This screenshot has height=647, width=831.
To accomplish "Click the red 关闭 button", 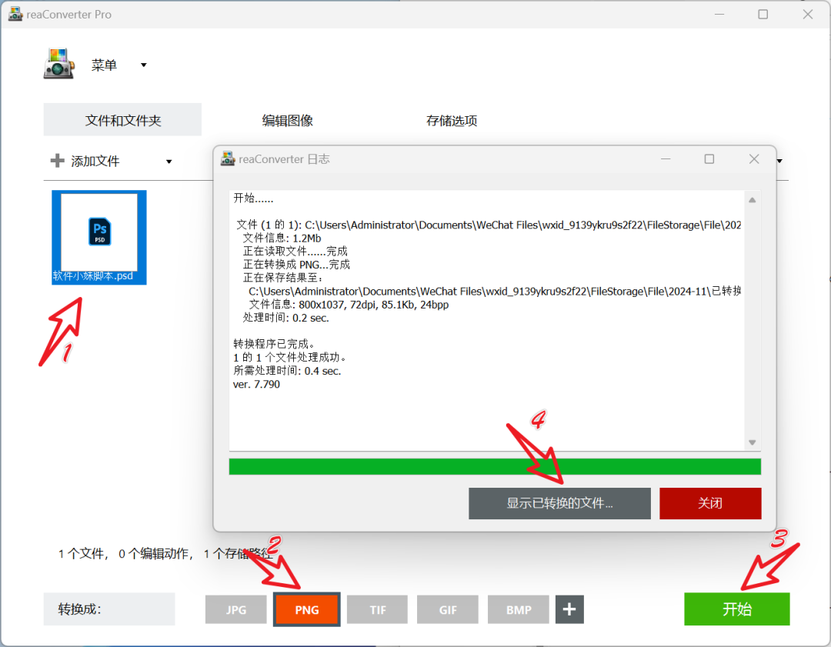I will point(710,503).
